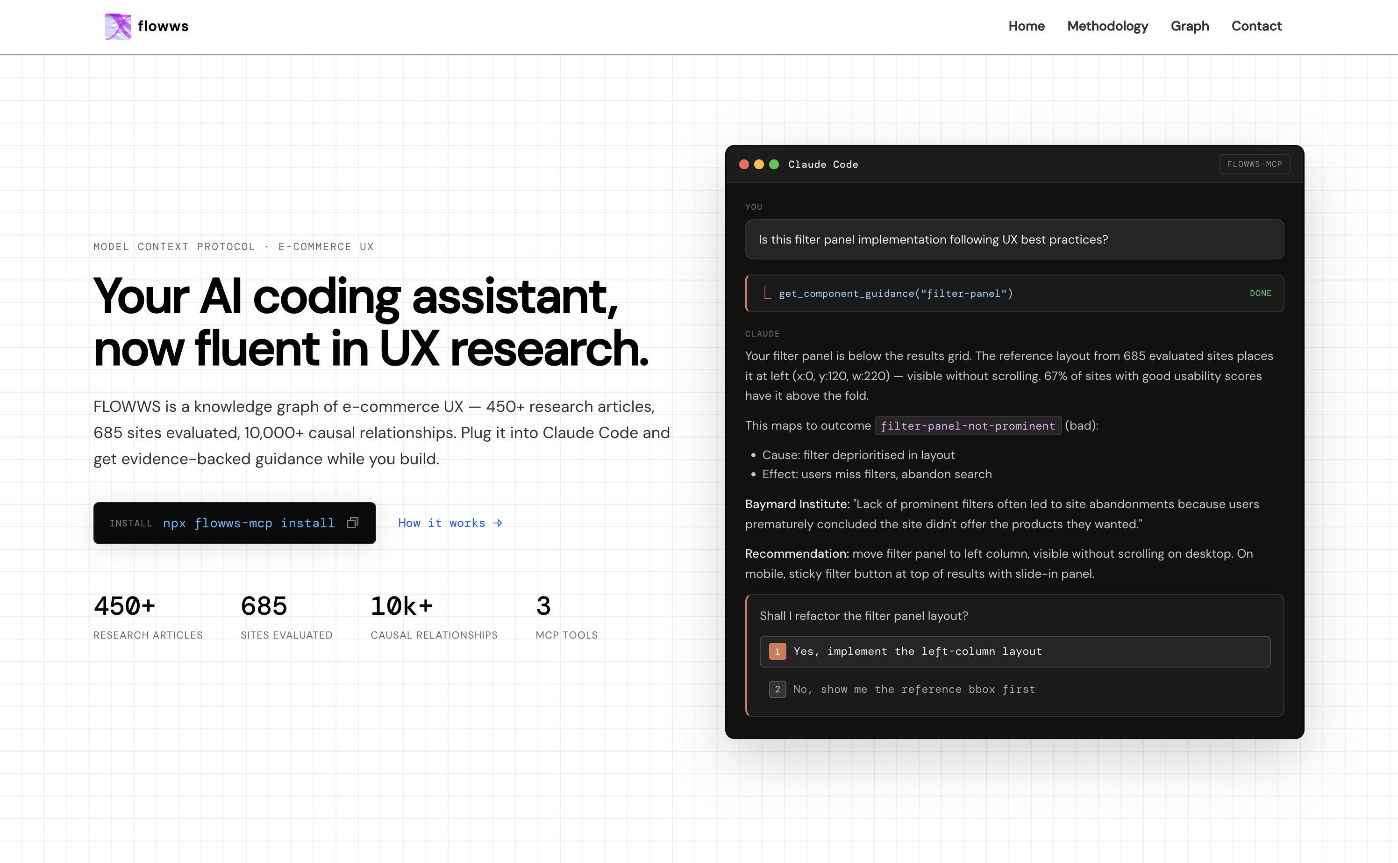Screen dimensions: 1398x863
Task: Click the 'Your AI coding assistant' headline
Action: [371, 323]
